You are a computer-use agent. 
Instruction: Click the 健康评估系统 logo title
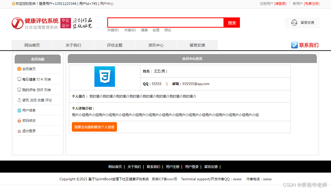(x=42, y=21)
